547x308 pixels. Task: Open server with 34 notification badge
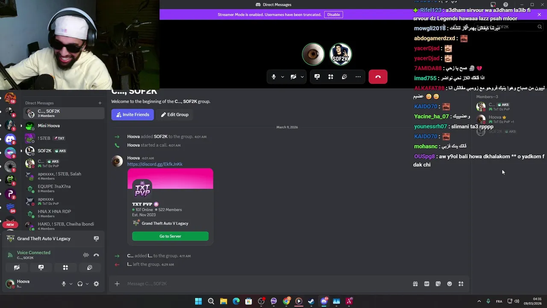click(x=10, y=207)
